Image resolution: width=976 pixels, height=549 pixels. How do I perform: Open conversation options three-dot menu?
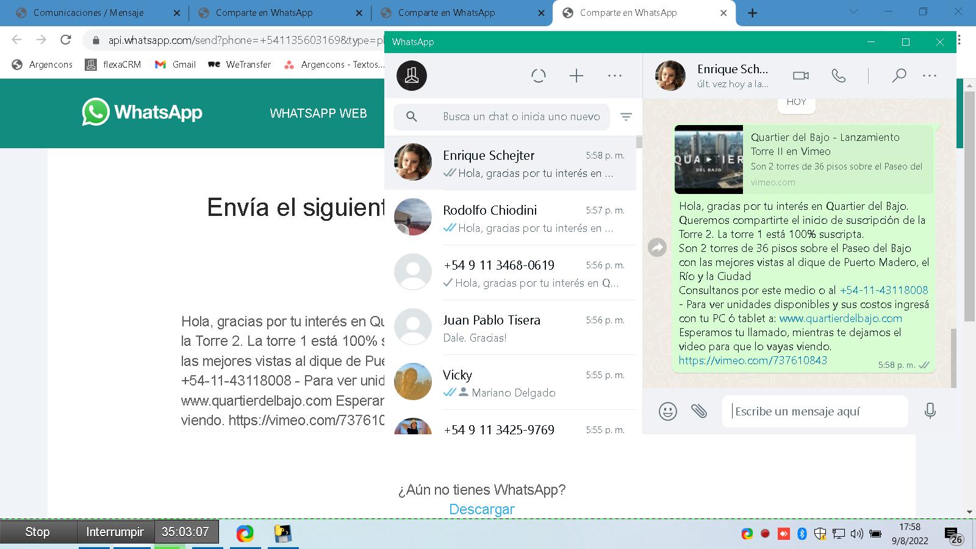[x=930, y=76]
